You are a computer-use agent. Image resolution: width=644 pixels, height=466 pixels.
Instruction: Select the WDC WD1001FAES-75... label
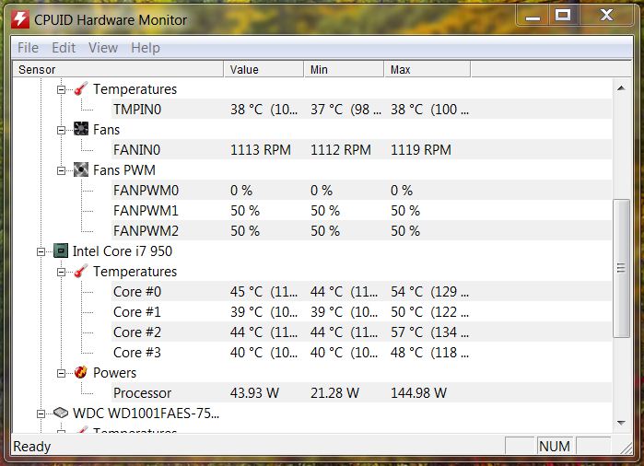(146, 413)
